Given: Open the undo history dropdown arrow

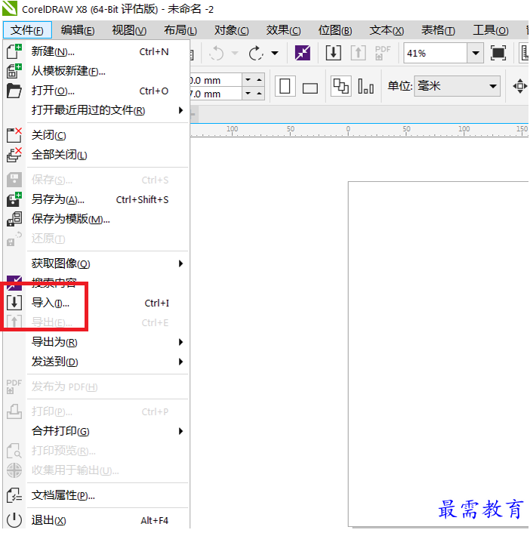Looking at the screenshot, I should point(235,53).
